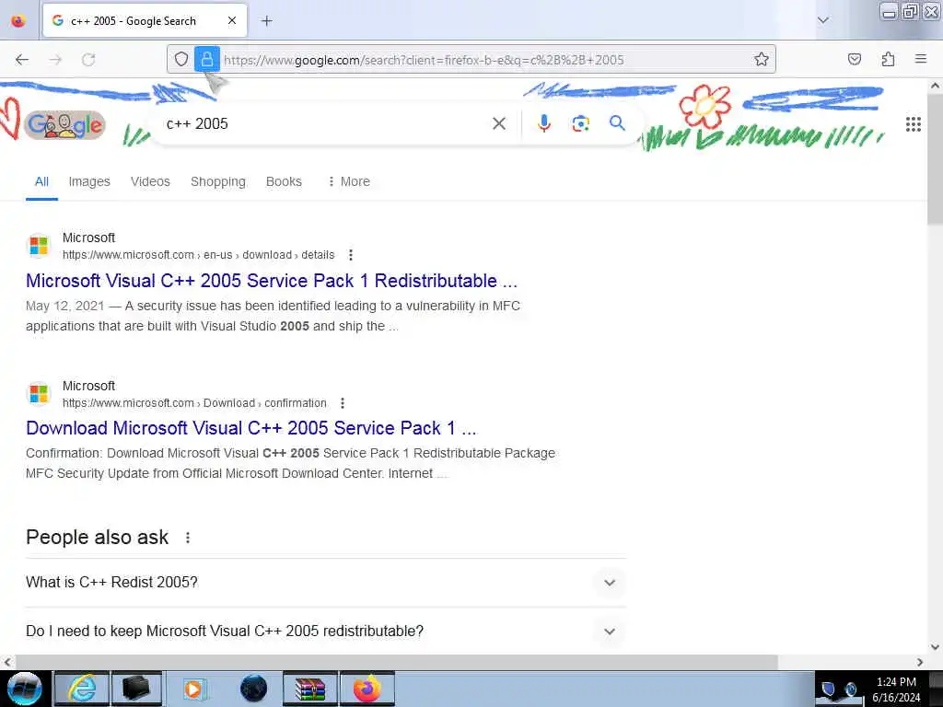943x707 pixels.
Task: Clear the search box with X icon
Action: [x=498, y=124]
